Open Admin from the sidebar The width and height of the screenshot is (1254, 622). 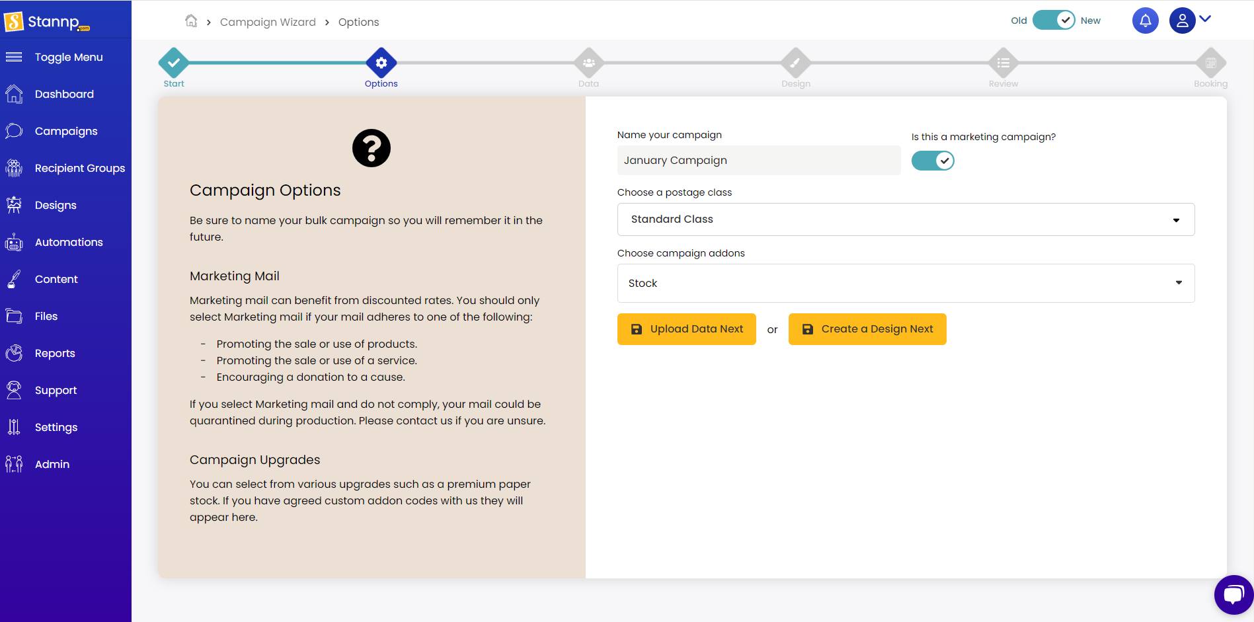click(x=52, y=464)
